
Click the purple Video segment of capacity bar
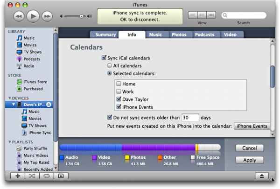tap(159, 147)
